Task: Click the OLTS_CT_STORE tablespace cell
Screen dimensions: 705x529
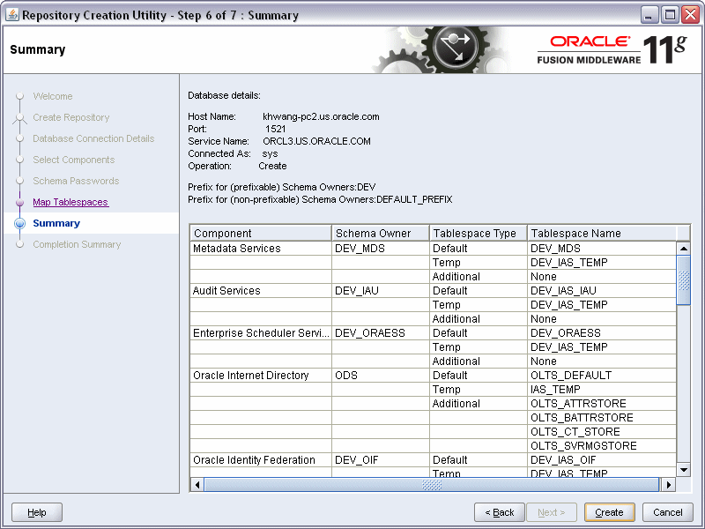Action: coord(602,432)
